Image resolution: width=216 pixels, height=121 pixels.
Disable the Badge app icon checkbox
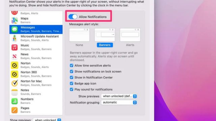click(x=71, y=83)
